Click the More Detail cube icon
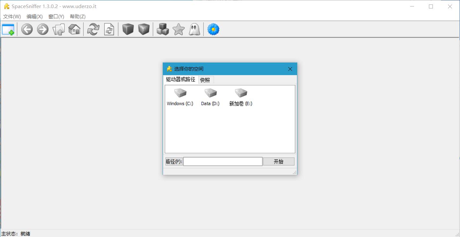The image size is (460, 237). coord(144,29)
